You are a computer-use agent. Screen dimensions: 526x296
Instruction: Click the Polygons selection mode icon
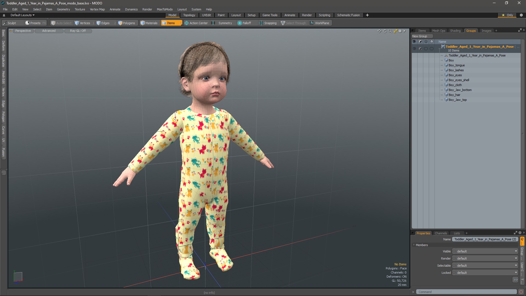pos(120,23)
